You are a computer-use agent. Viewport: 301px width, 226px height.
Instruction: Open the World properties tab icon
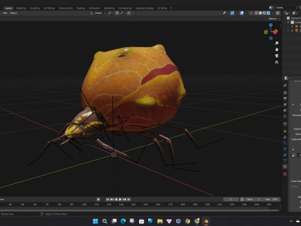[x=285, y=116]
